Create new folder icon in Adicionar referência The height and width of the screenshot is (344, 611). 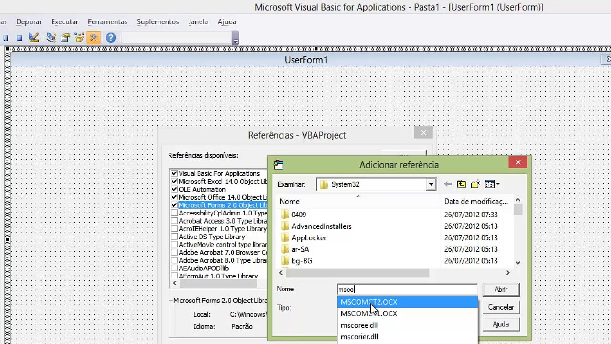[475, 184]
